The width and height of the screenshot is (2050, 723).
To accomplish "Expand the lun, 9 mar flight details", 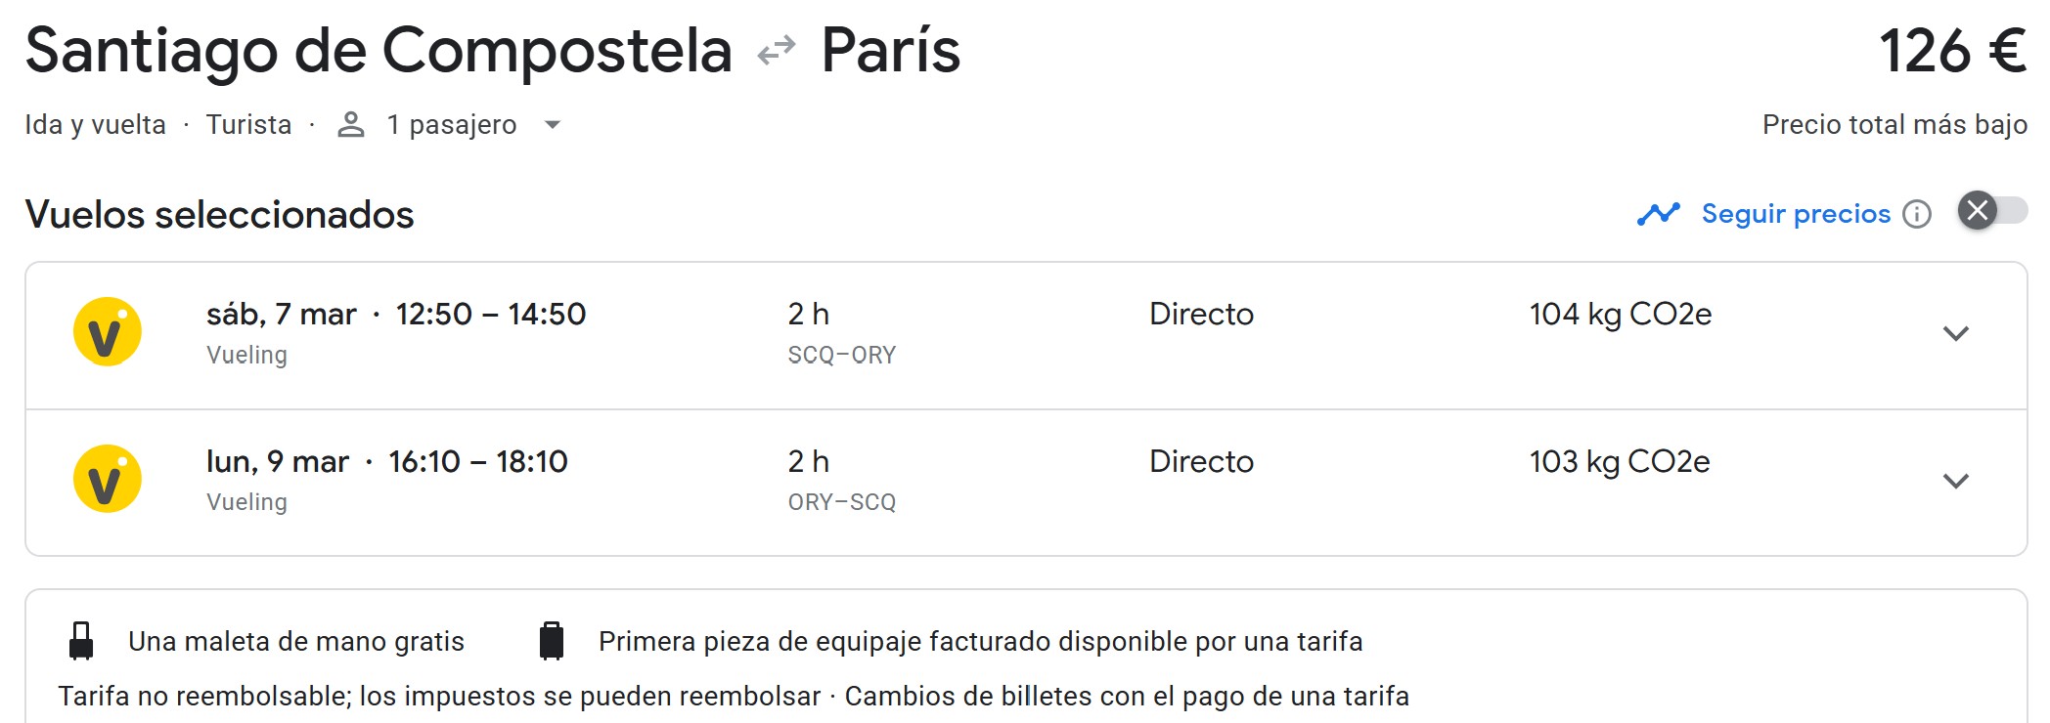I will point(1955,481).
